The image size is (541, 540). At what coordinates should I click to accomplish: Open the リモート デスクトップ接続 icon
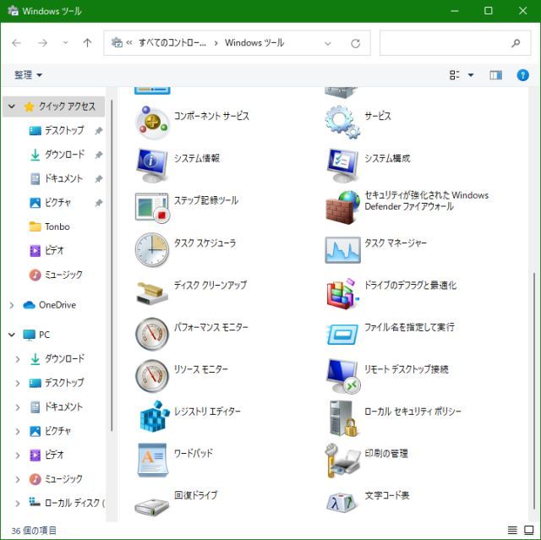pos(342,376)
